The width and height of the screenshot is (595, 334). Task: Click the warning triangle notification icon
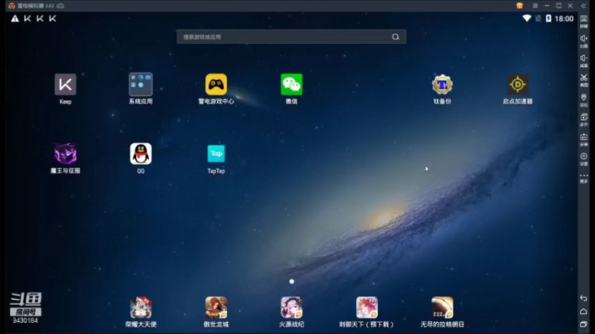point(15,19)
